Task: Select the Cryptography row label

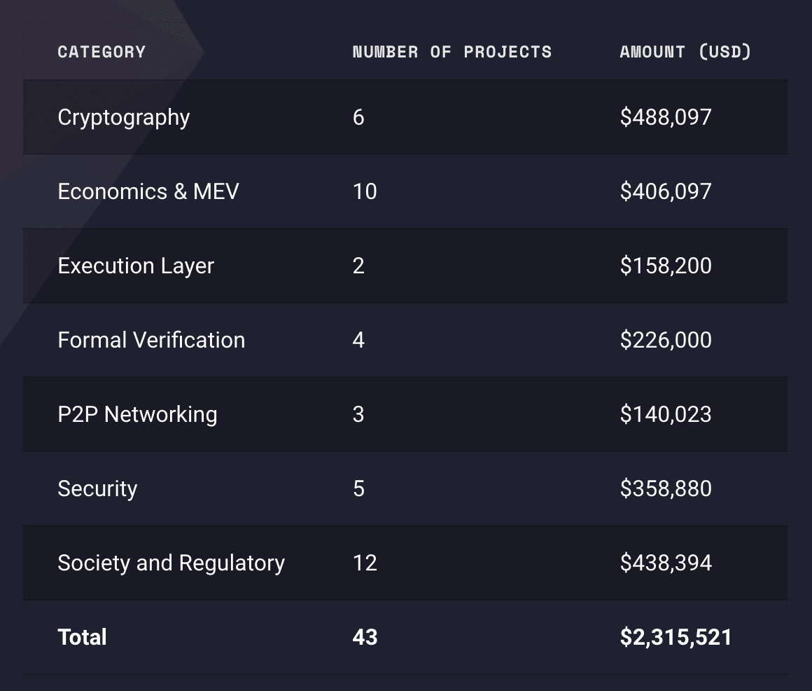Action: [123, 117]
